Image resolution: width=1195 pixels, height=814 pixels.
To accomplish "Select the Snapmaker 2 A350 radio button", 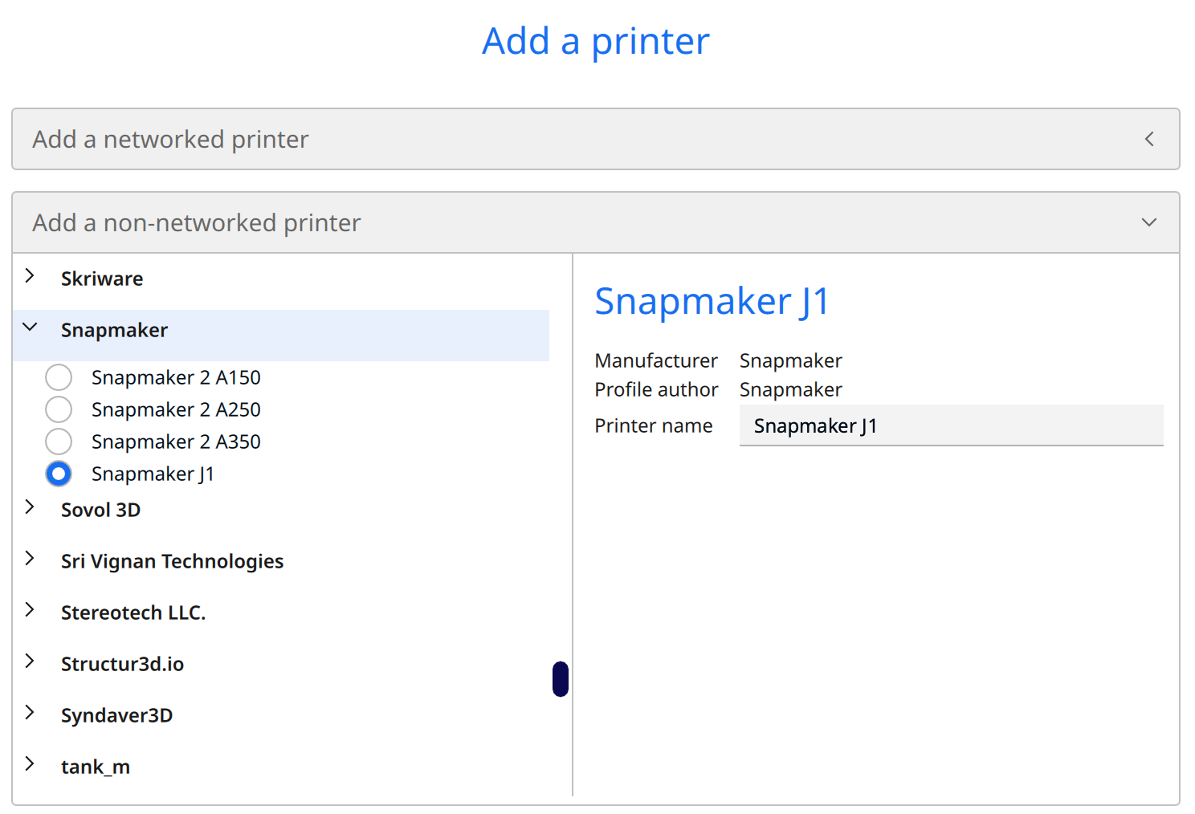I will 59,442.
